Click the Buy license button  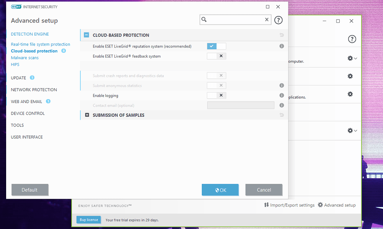pyautogui.click(x=89, y=220)
